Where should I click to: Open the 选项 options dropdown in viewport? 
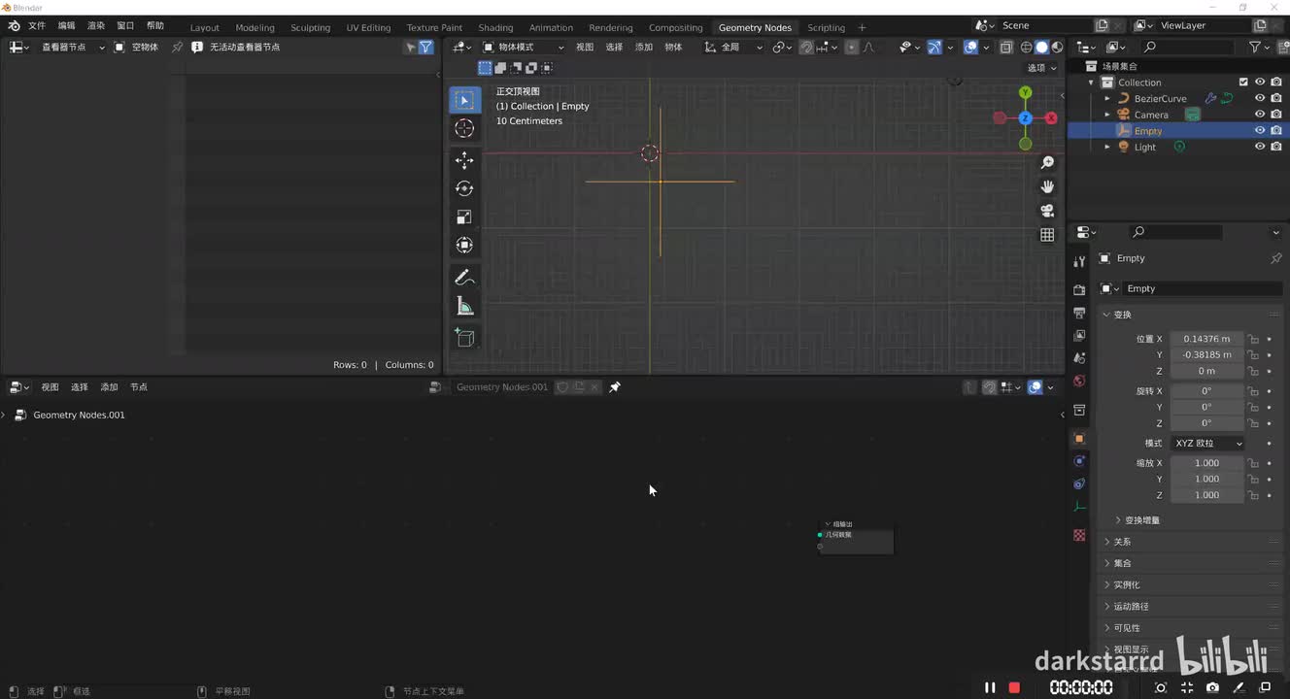tap(1042, 68)
